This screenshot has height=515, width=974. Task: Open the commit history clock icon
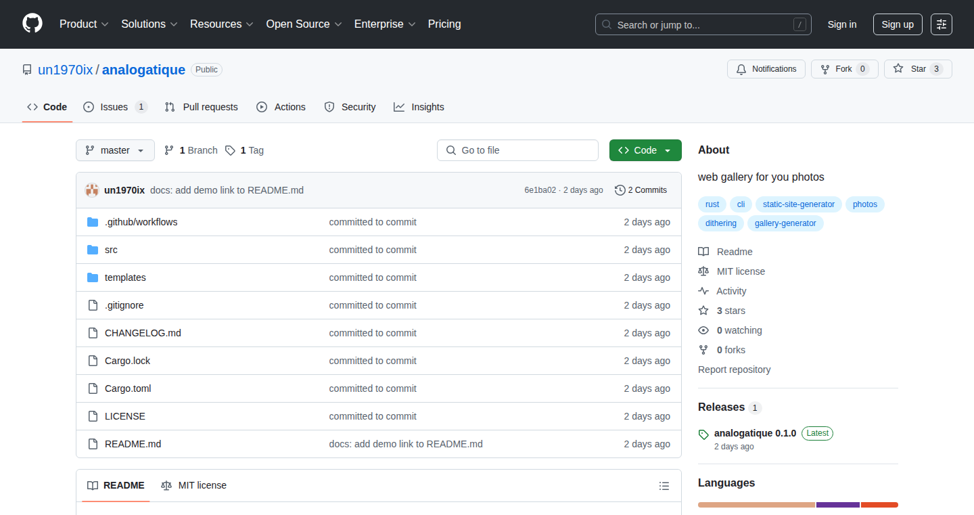click(620, 190)
